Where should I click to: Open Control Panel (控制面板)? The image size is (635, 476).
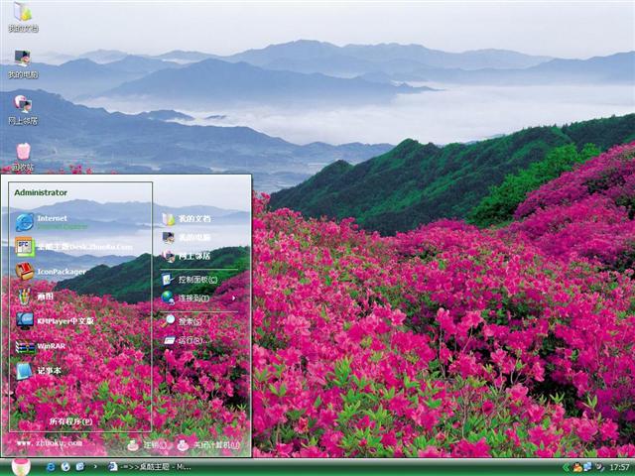click(x=190, y=280)
